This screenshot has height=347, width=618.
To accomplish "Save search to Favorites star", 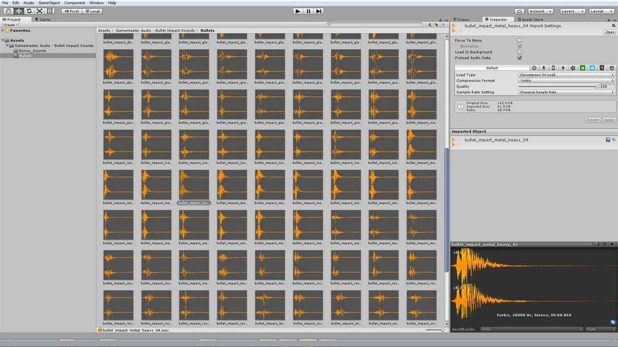I will coord(443,24).
